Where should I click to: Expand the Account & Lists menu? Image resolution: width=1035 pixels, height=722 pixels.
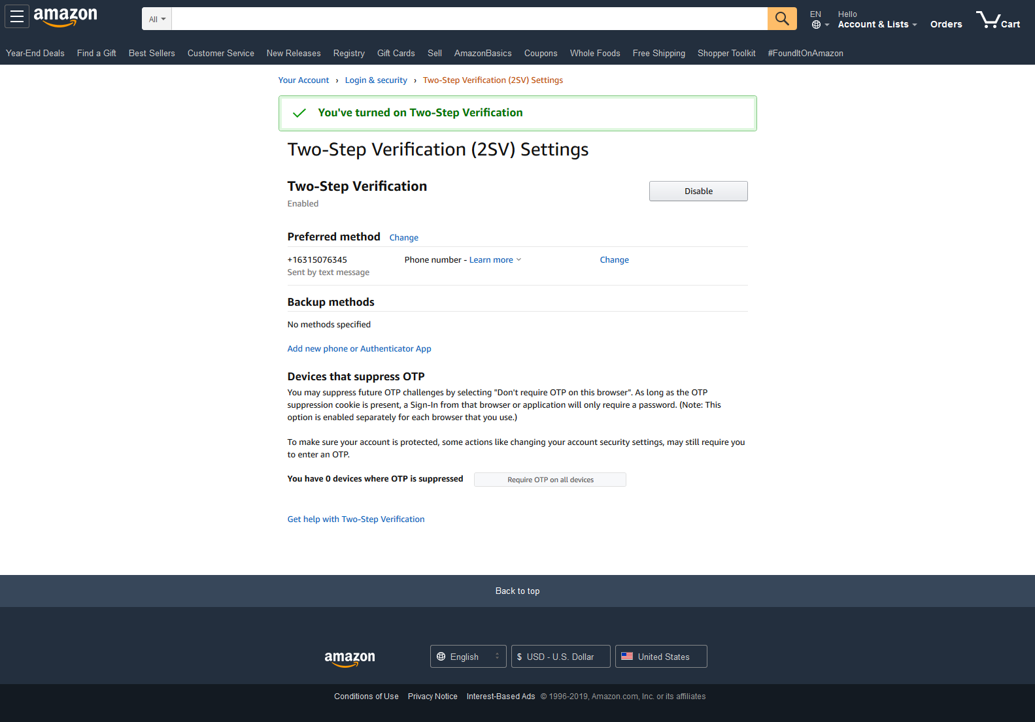pyautogui.click(x=877, y=20)
